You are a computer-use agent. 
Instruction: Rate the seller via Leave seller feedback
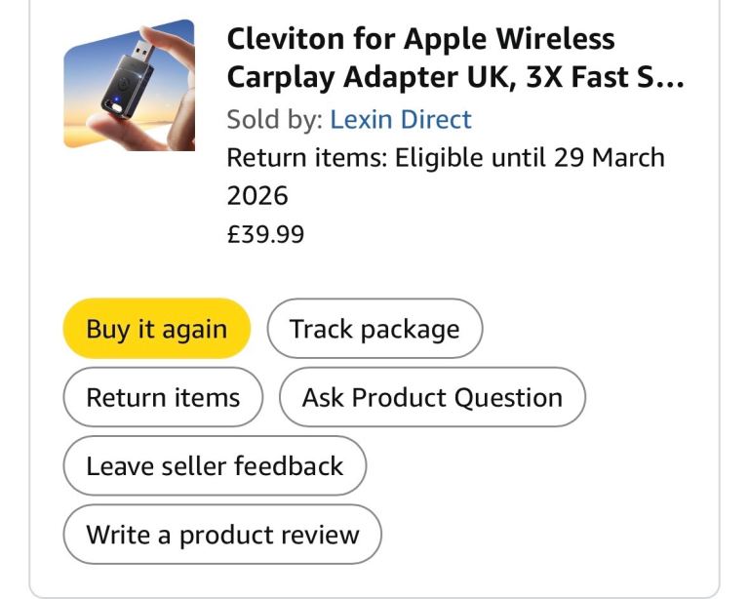215,465
